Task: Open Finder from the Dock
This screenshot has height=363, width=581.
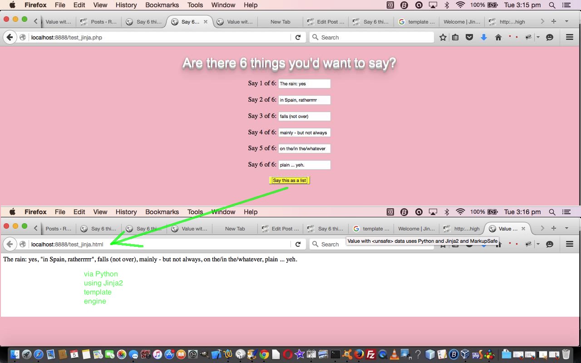Action: (x=15, y=354)
